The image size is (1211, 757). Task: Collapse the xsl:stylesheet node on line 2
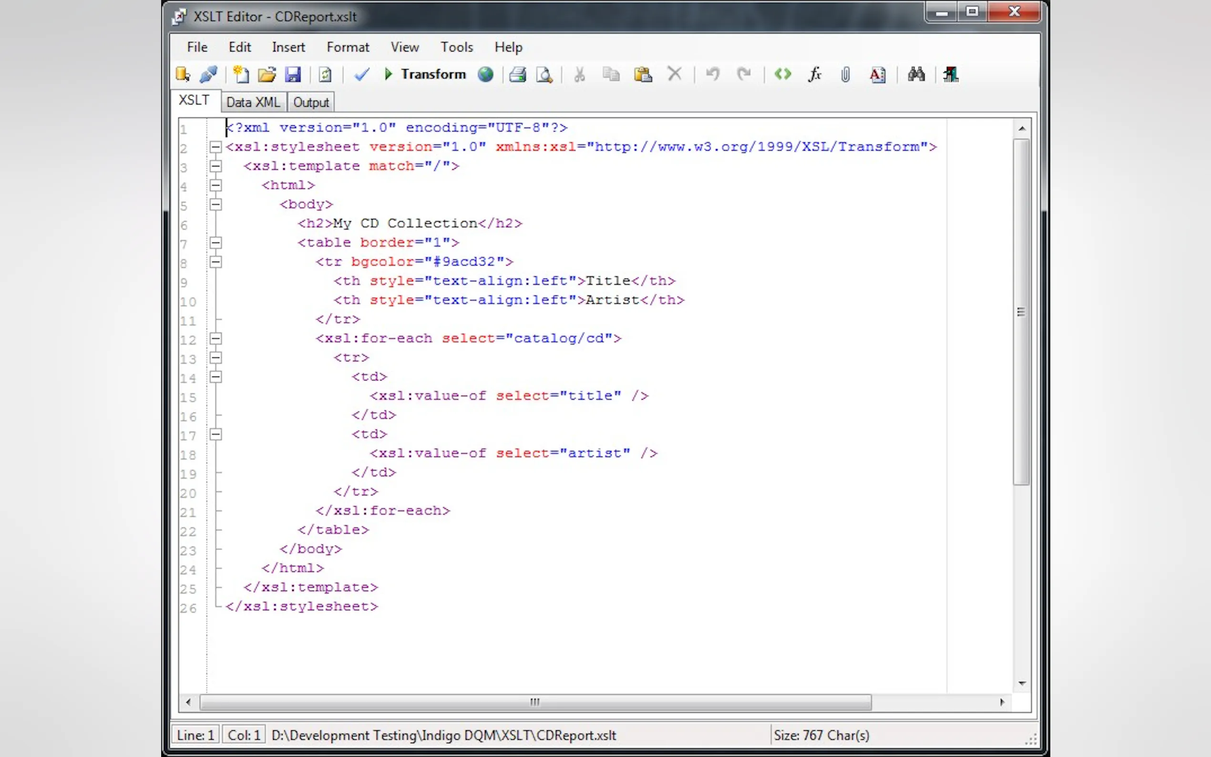point(216,147)
